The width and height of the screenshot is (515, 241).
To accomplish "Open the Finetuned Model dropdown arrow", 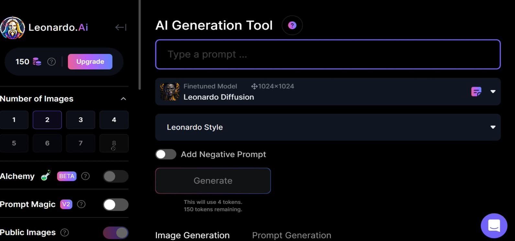I will point(493,92).
